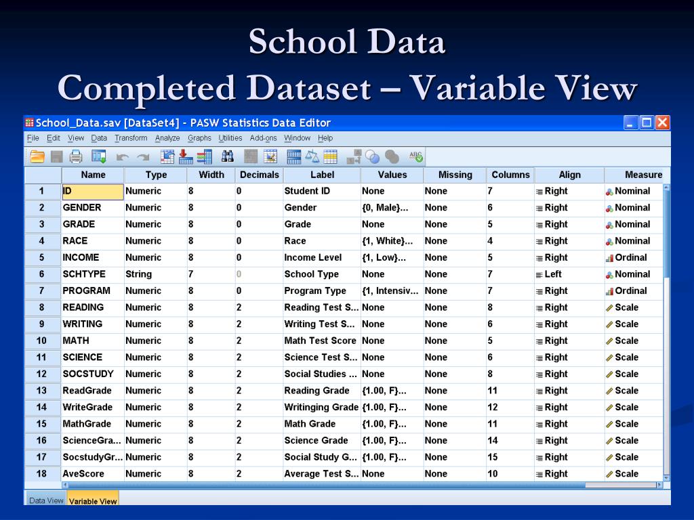Click the vertical scrollbar down arrow
The height and width of the screenshot is (520, 694).
point(667,477)
